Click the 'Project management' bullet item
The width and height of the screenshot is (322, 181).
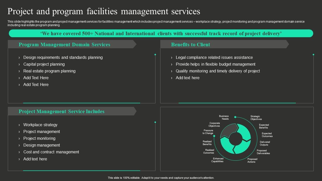click(x=42, y=131)
